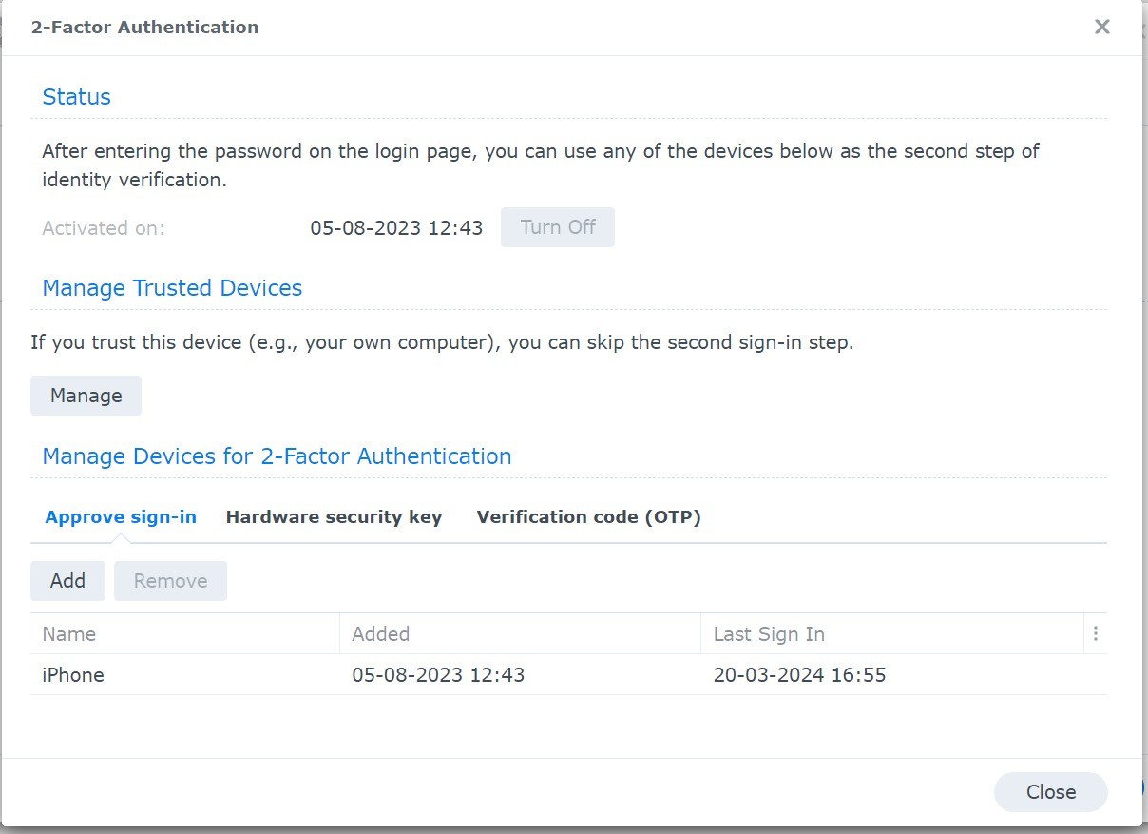Click the Status section heading
The height and width of the screenshot is (834, 1148).
(77, 97)
